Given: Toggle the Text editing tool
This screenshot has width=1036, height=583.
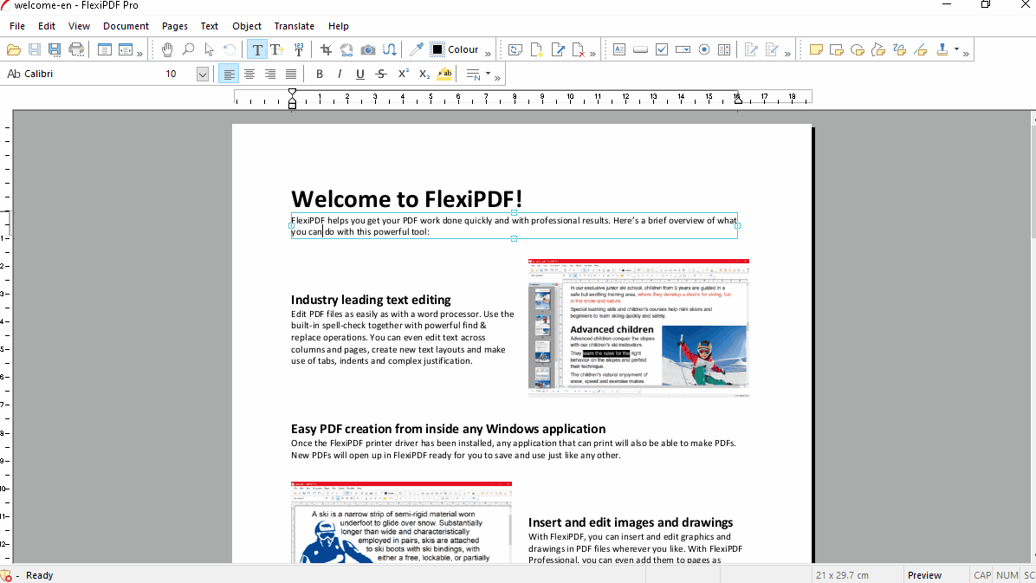Looking at the screenshot, I should pos(257,49).
